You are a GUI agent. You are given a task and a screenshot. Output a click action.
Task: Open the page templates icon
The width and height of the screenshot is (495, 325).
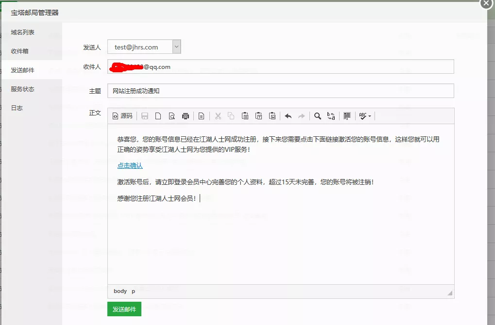point(201,115)
